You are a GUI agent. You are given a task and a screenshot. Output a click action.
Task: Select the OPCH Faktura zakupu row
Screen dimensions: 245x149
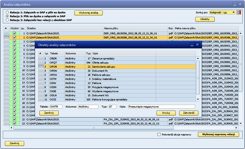117,75
